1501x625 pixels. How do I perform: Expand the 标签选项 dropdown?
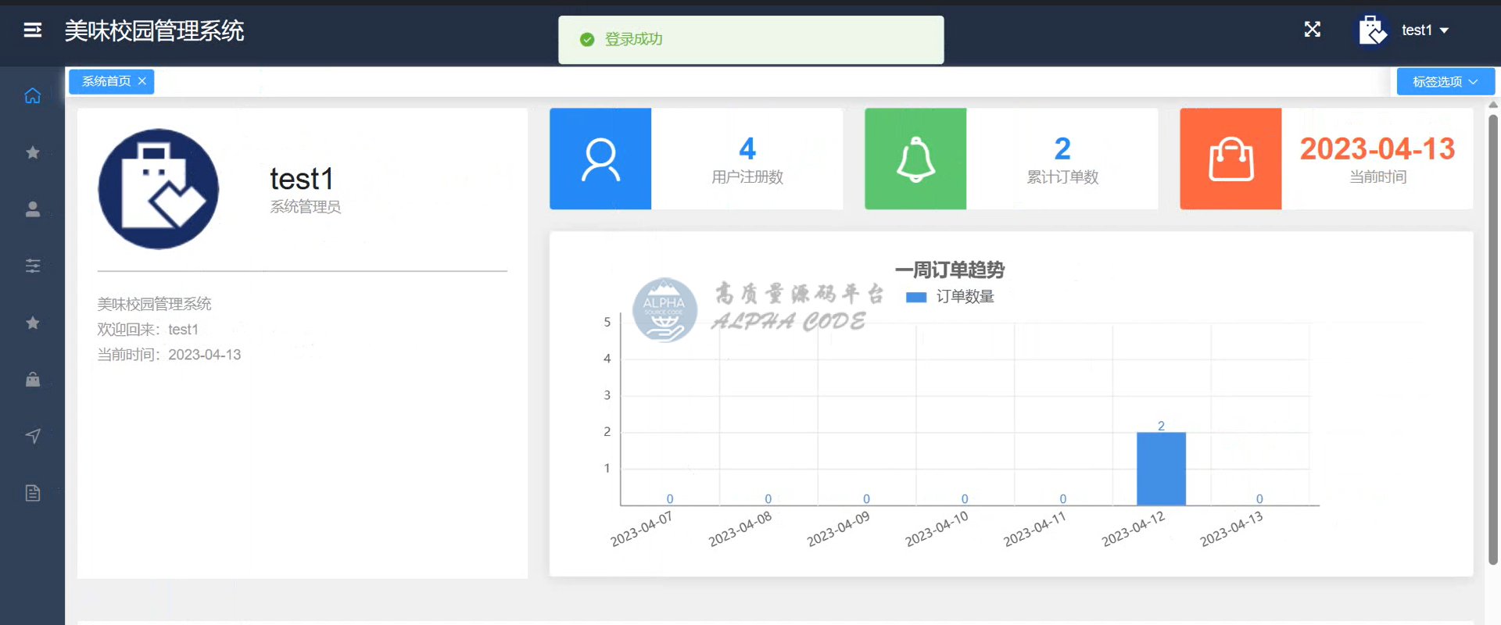1445,82
